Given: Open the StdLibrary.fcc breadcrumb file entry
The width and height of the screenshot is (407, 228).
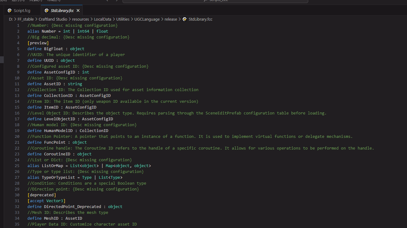Looking at the screenshot, I should (201, 19).
